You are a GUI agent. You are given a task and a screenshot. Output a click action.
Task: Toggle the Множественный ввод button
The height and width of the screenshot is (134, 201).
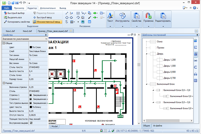coord(48,22)
